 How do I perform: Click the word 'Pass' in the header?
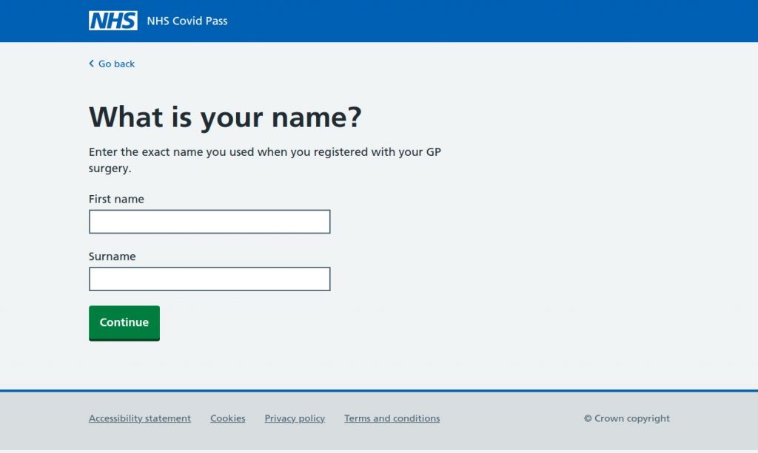pyautogui.click(x=216, y=21)
